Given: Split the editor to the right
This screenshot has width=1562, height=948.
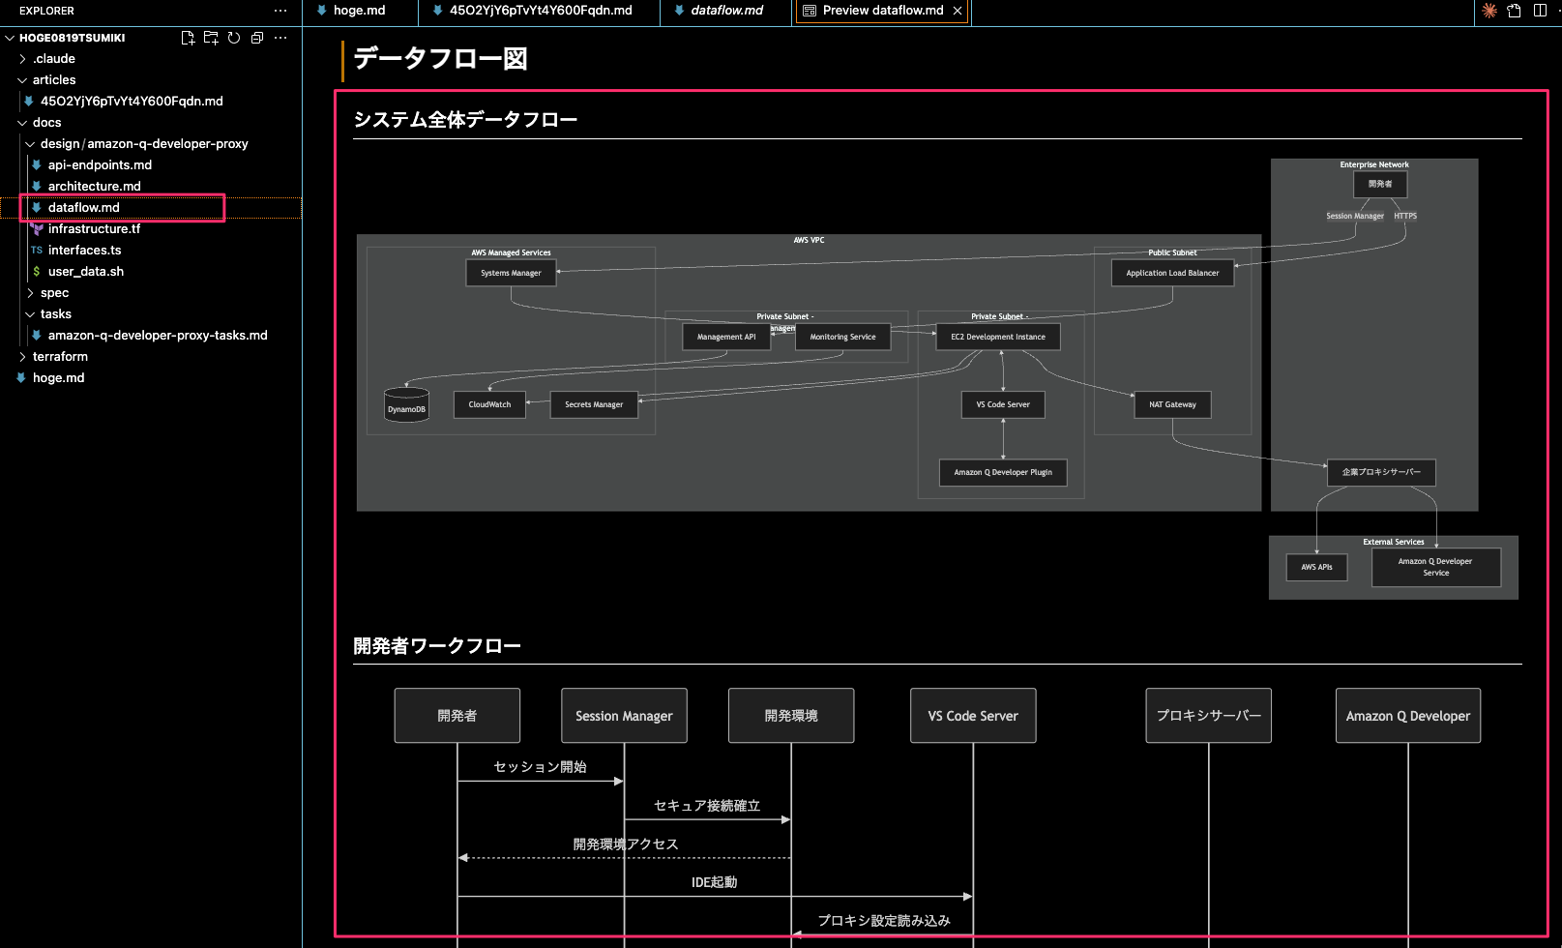Looking at the screenshot, I should pyautogui.click(x=1540, y=11).
